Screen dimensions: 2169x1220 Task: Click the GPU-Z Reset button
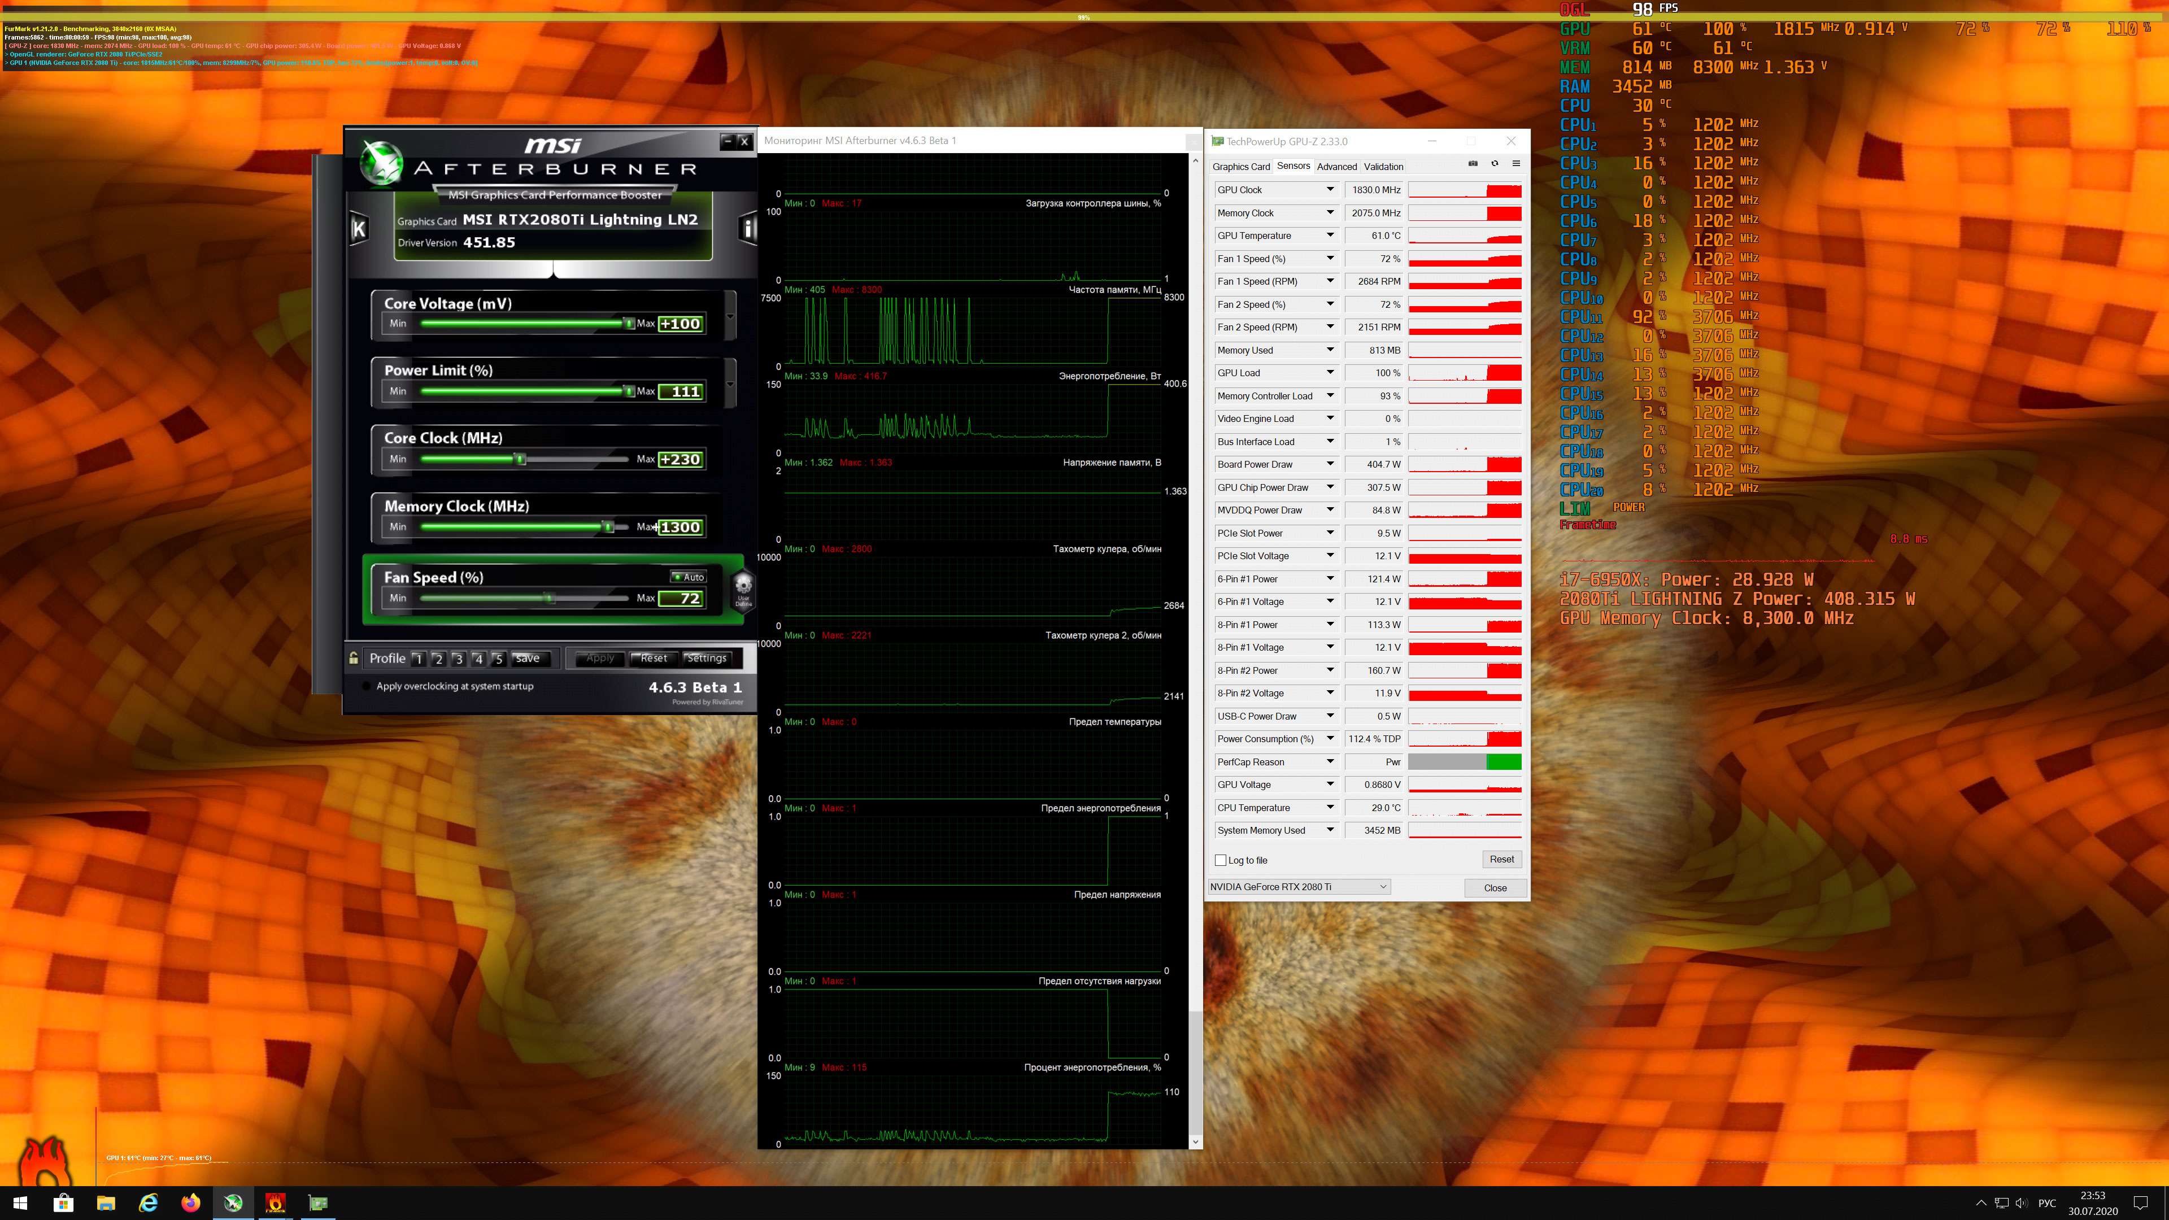tap(1501, 860)
